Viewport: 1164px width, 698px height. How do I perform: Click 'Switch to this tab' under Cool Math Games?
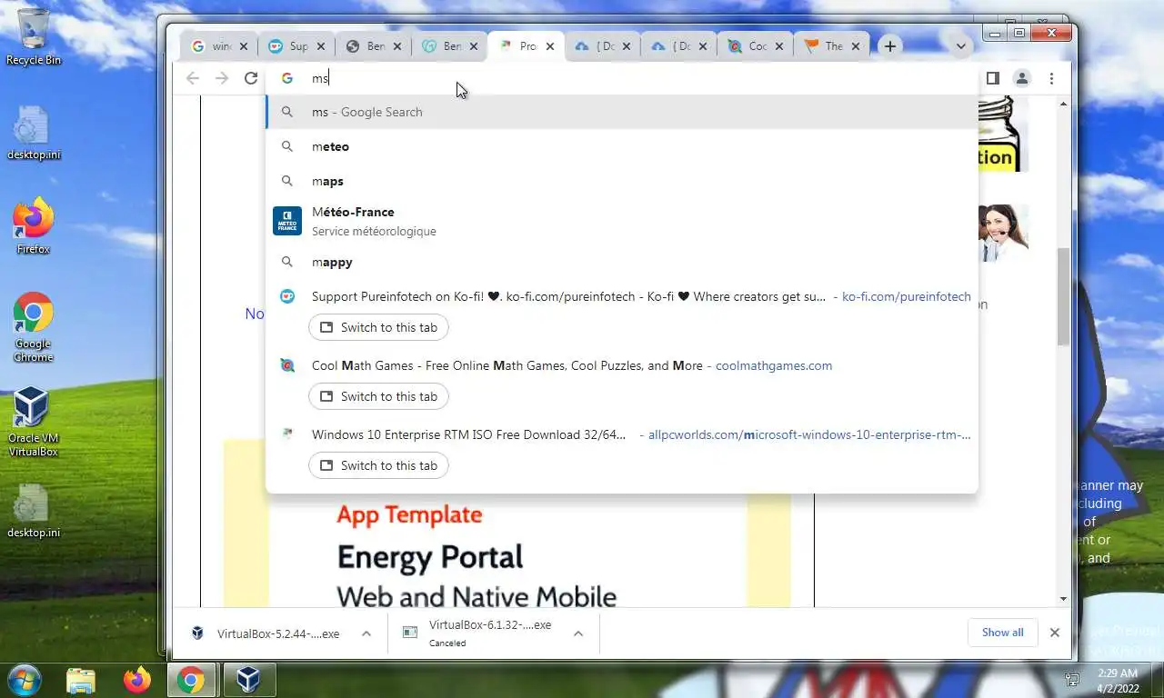pyautogui.click(x=378, y=396)
